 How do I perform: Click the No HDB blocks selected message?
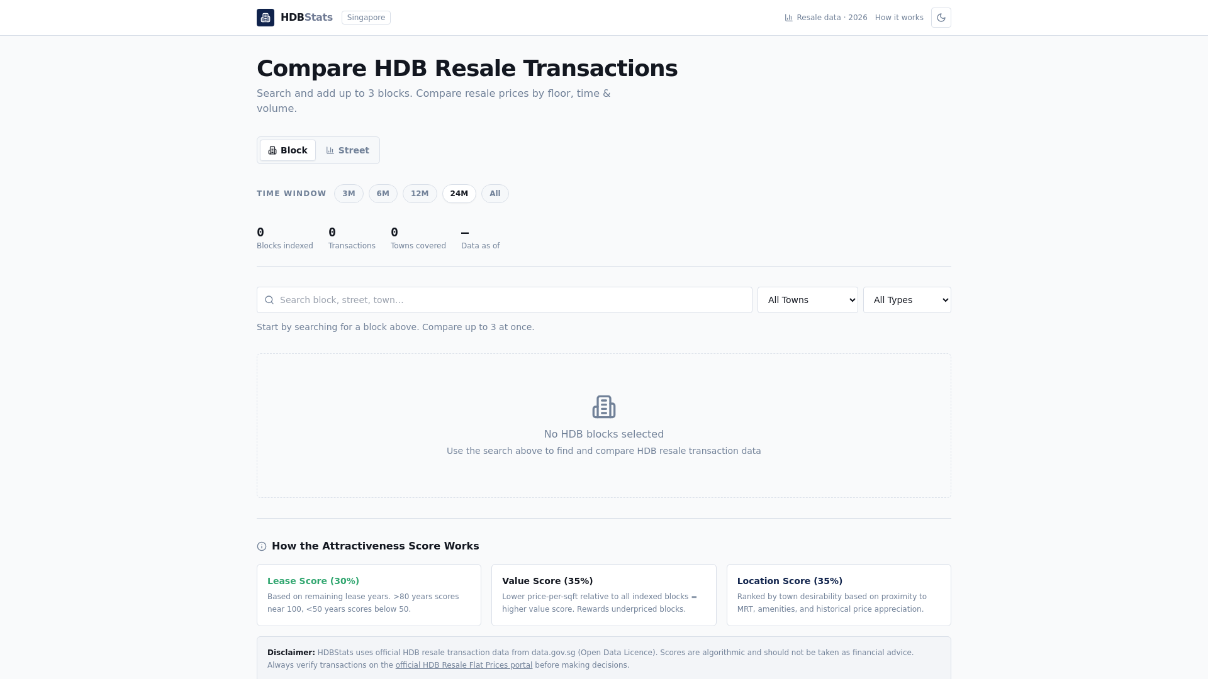pos(604,434)
